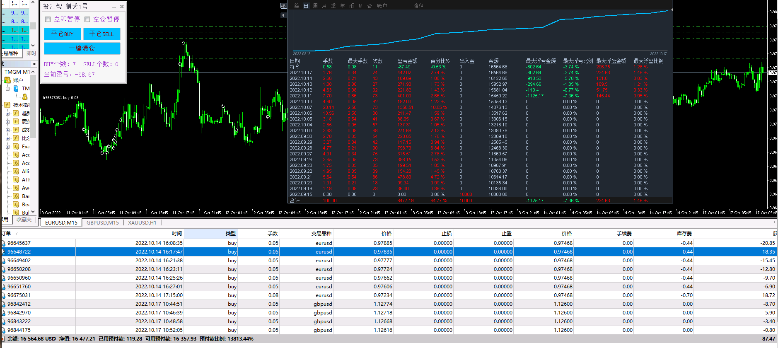This screenshot has width=778, height=348.
Task: Click the 账户 accounts icon in navigator tree
Action: coord(7,80)
